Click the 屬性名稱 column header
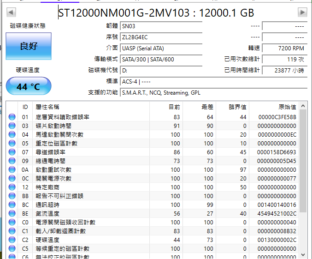The width and height of the screenshot is (312, 259). [91, 107]
